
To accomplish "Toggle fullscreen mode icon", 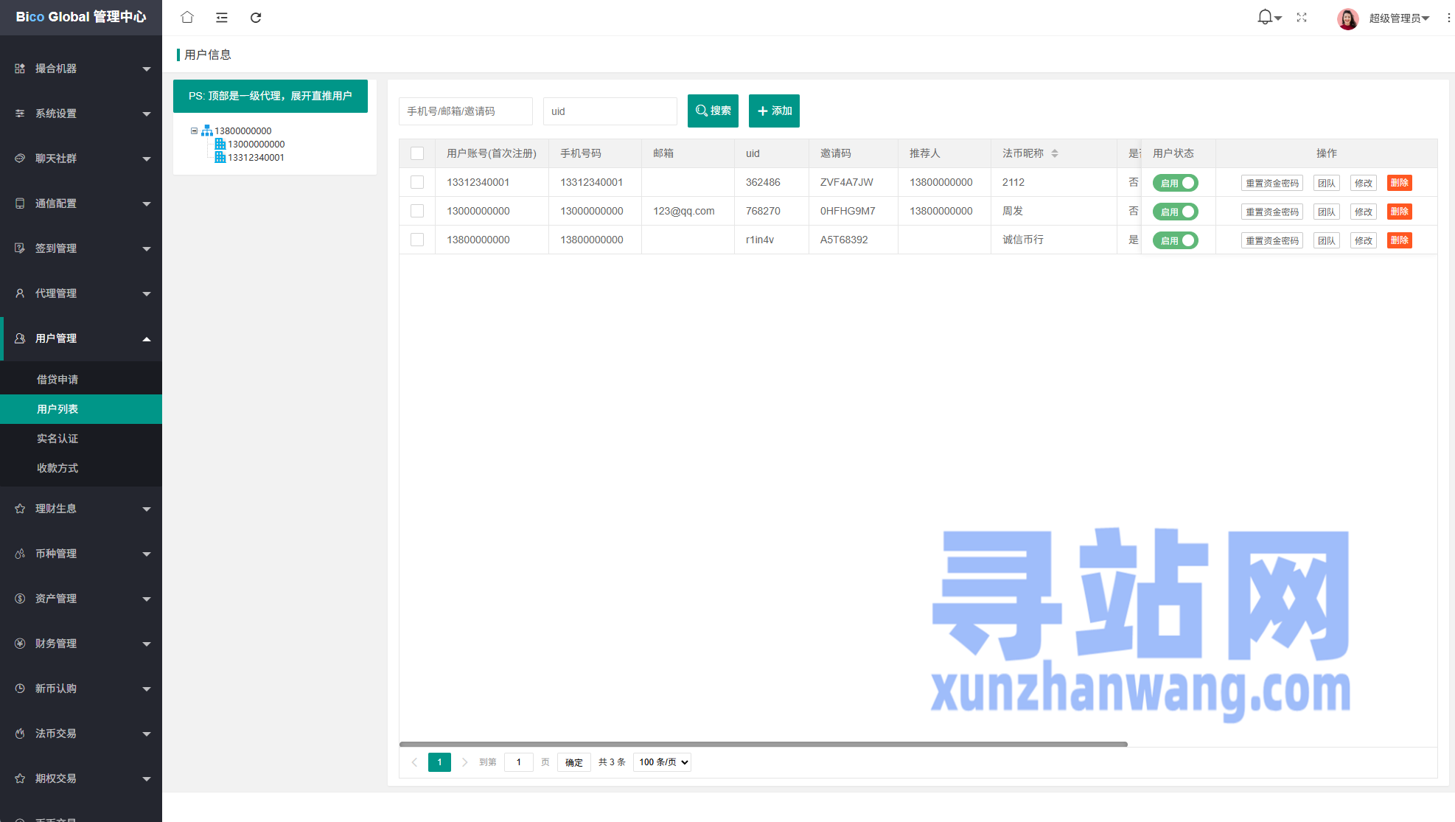I will [1302, 18].
